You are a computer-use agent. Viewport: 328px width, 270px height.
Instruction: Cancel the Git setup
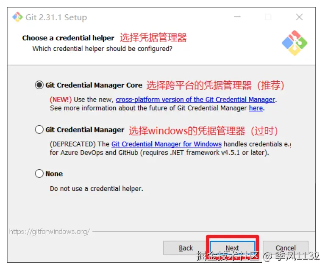point(286,248)
